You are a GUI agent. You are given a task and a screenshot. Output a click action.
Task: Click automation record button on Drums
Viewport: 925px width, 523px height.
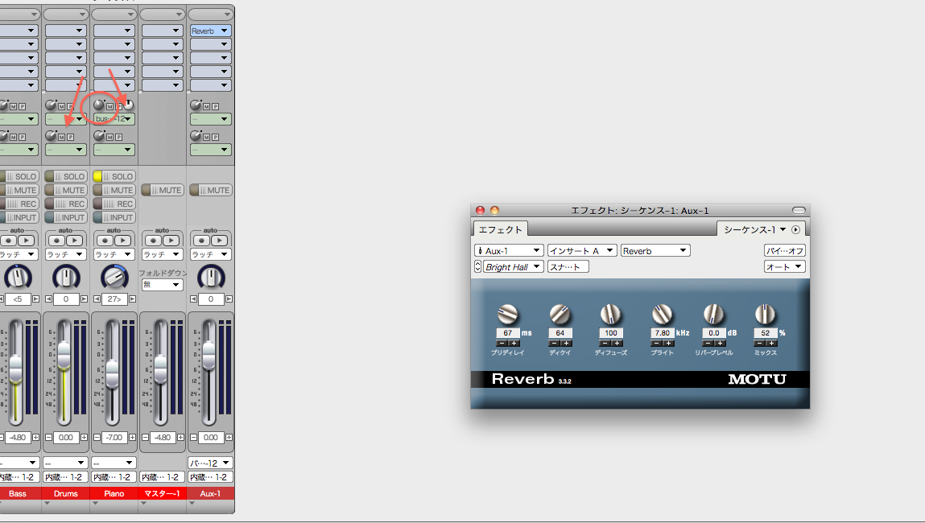[56, 241]
